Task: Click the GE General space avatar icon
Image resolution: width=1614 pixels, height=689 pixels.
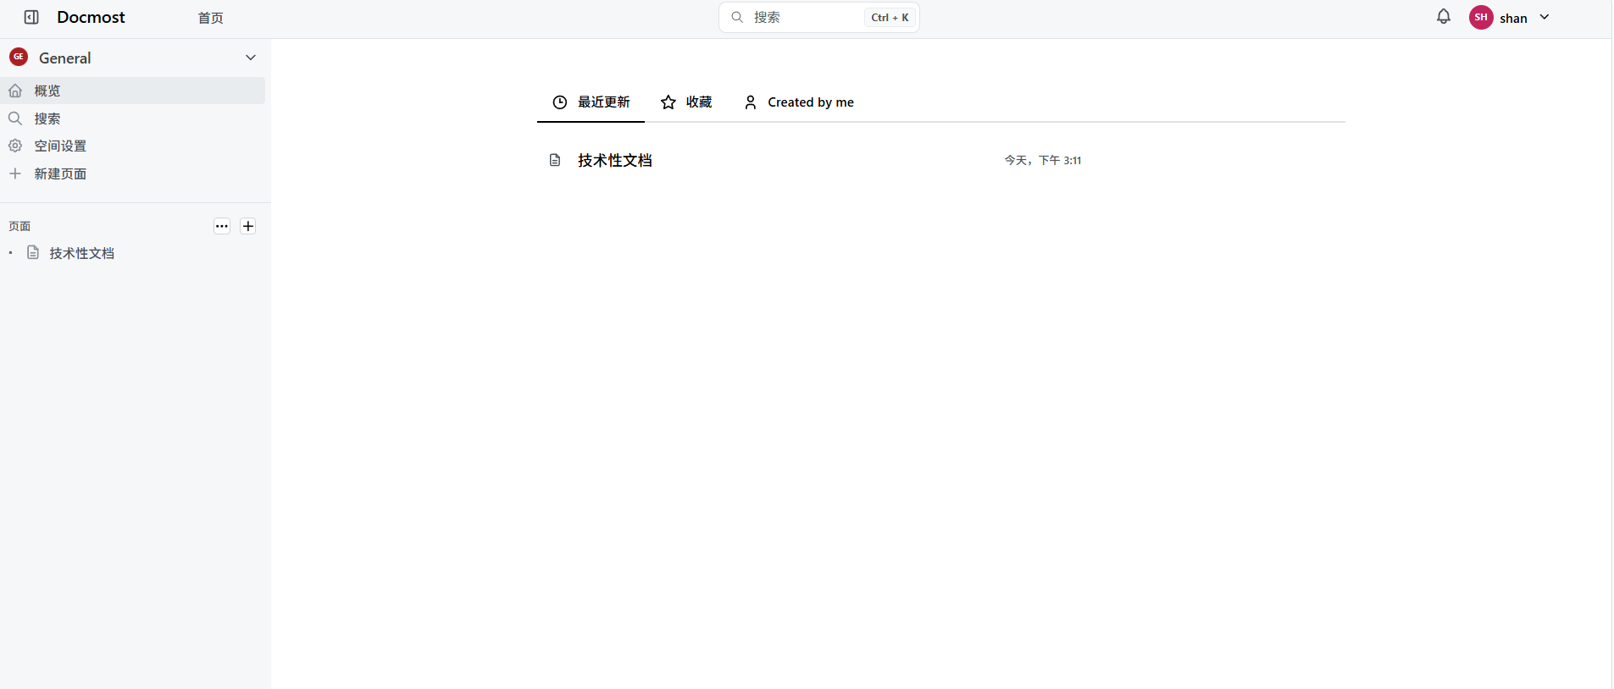Action: (x=19, y=57)
